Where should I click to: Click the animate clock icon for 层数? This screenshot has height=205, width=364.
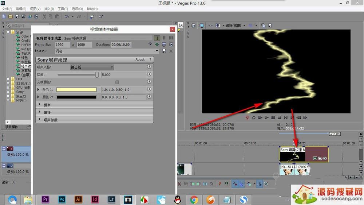click(149, 74)
